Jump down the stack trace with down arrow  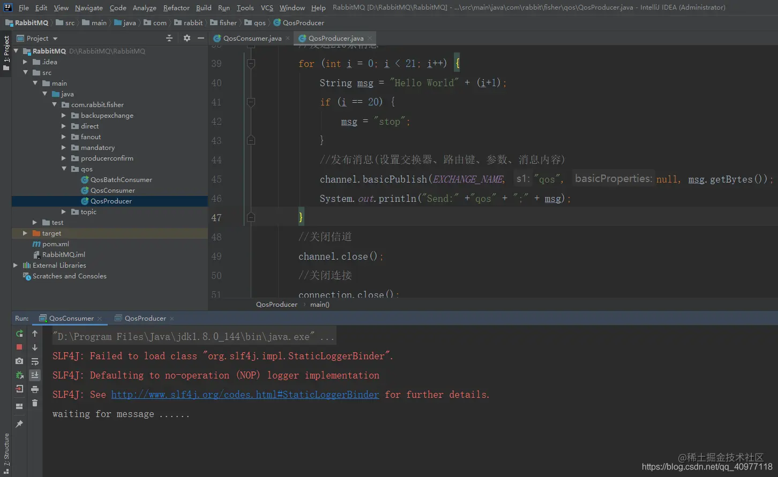click(x=35, y=347)
